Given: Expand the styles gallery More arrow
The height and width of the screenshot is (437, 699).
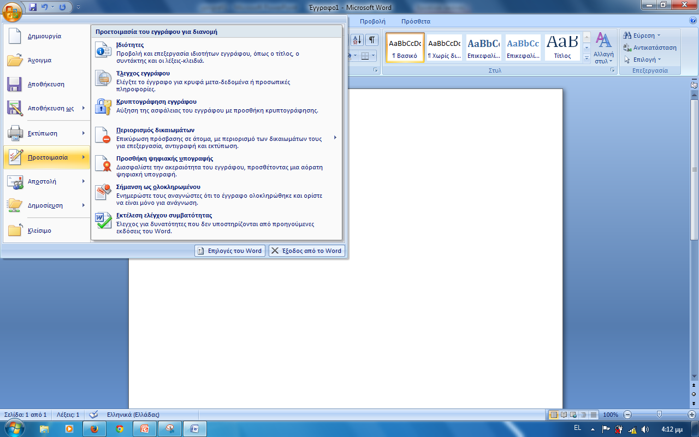Looking at the screenshot, I should coord(587,57).
